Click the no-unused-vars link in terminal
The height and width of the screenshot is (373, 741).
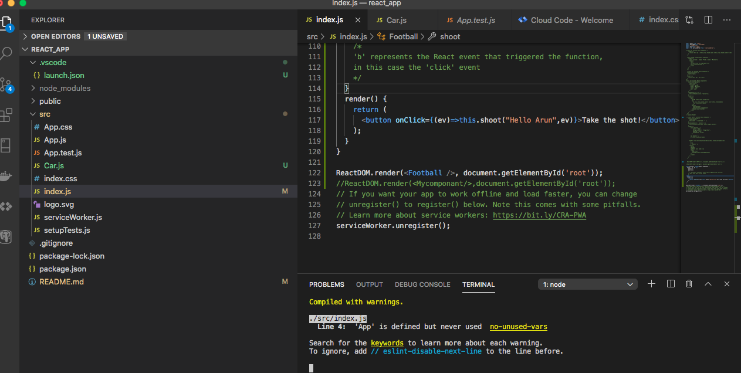pos(518,327)
